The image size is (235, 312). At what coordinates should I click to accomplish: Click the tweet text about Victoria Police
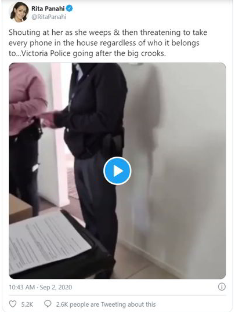click(x=108, y=43)
